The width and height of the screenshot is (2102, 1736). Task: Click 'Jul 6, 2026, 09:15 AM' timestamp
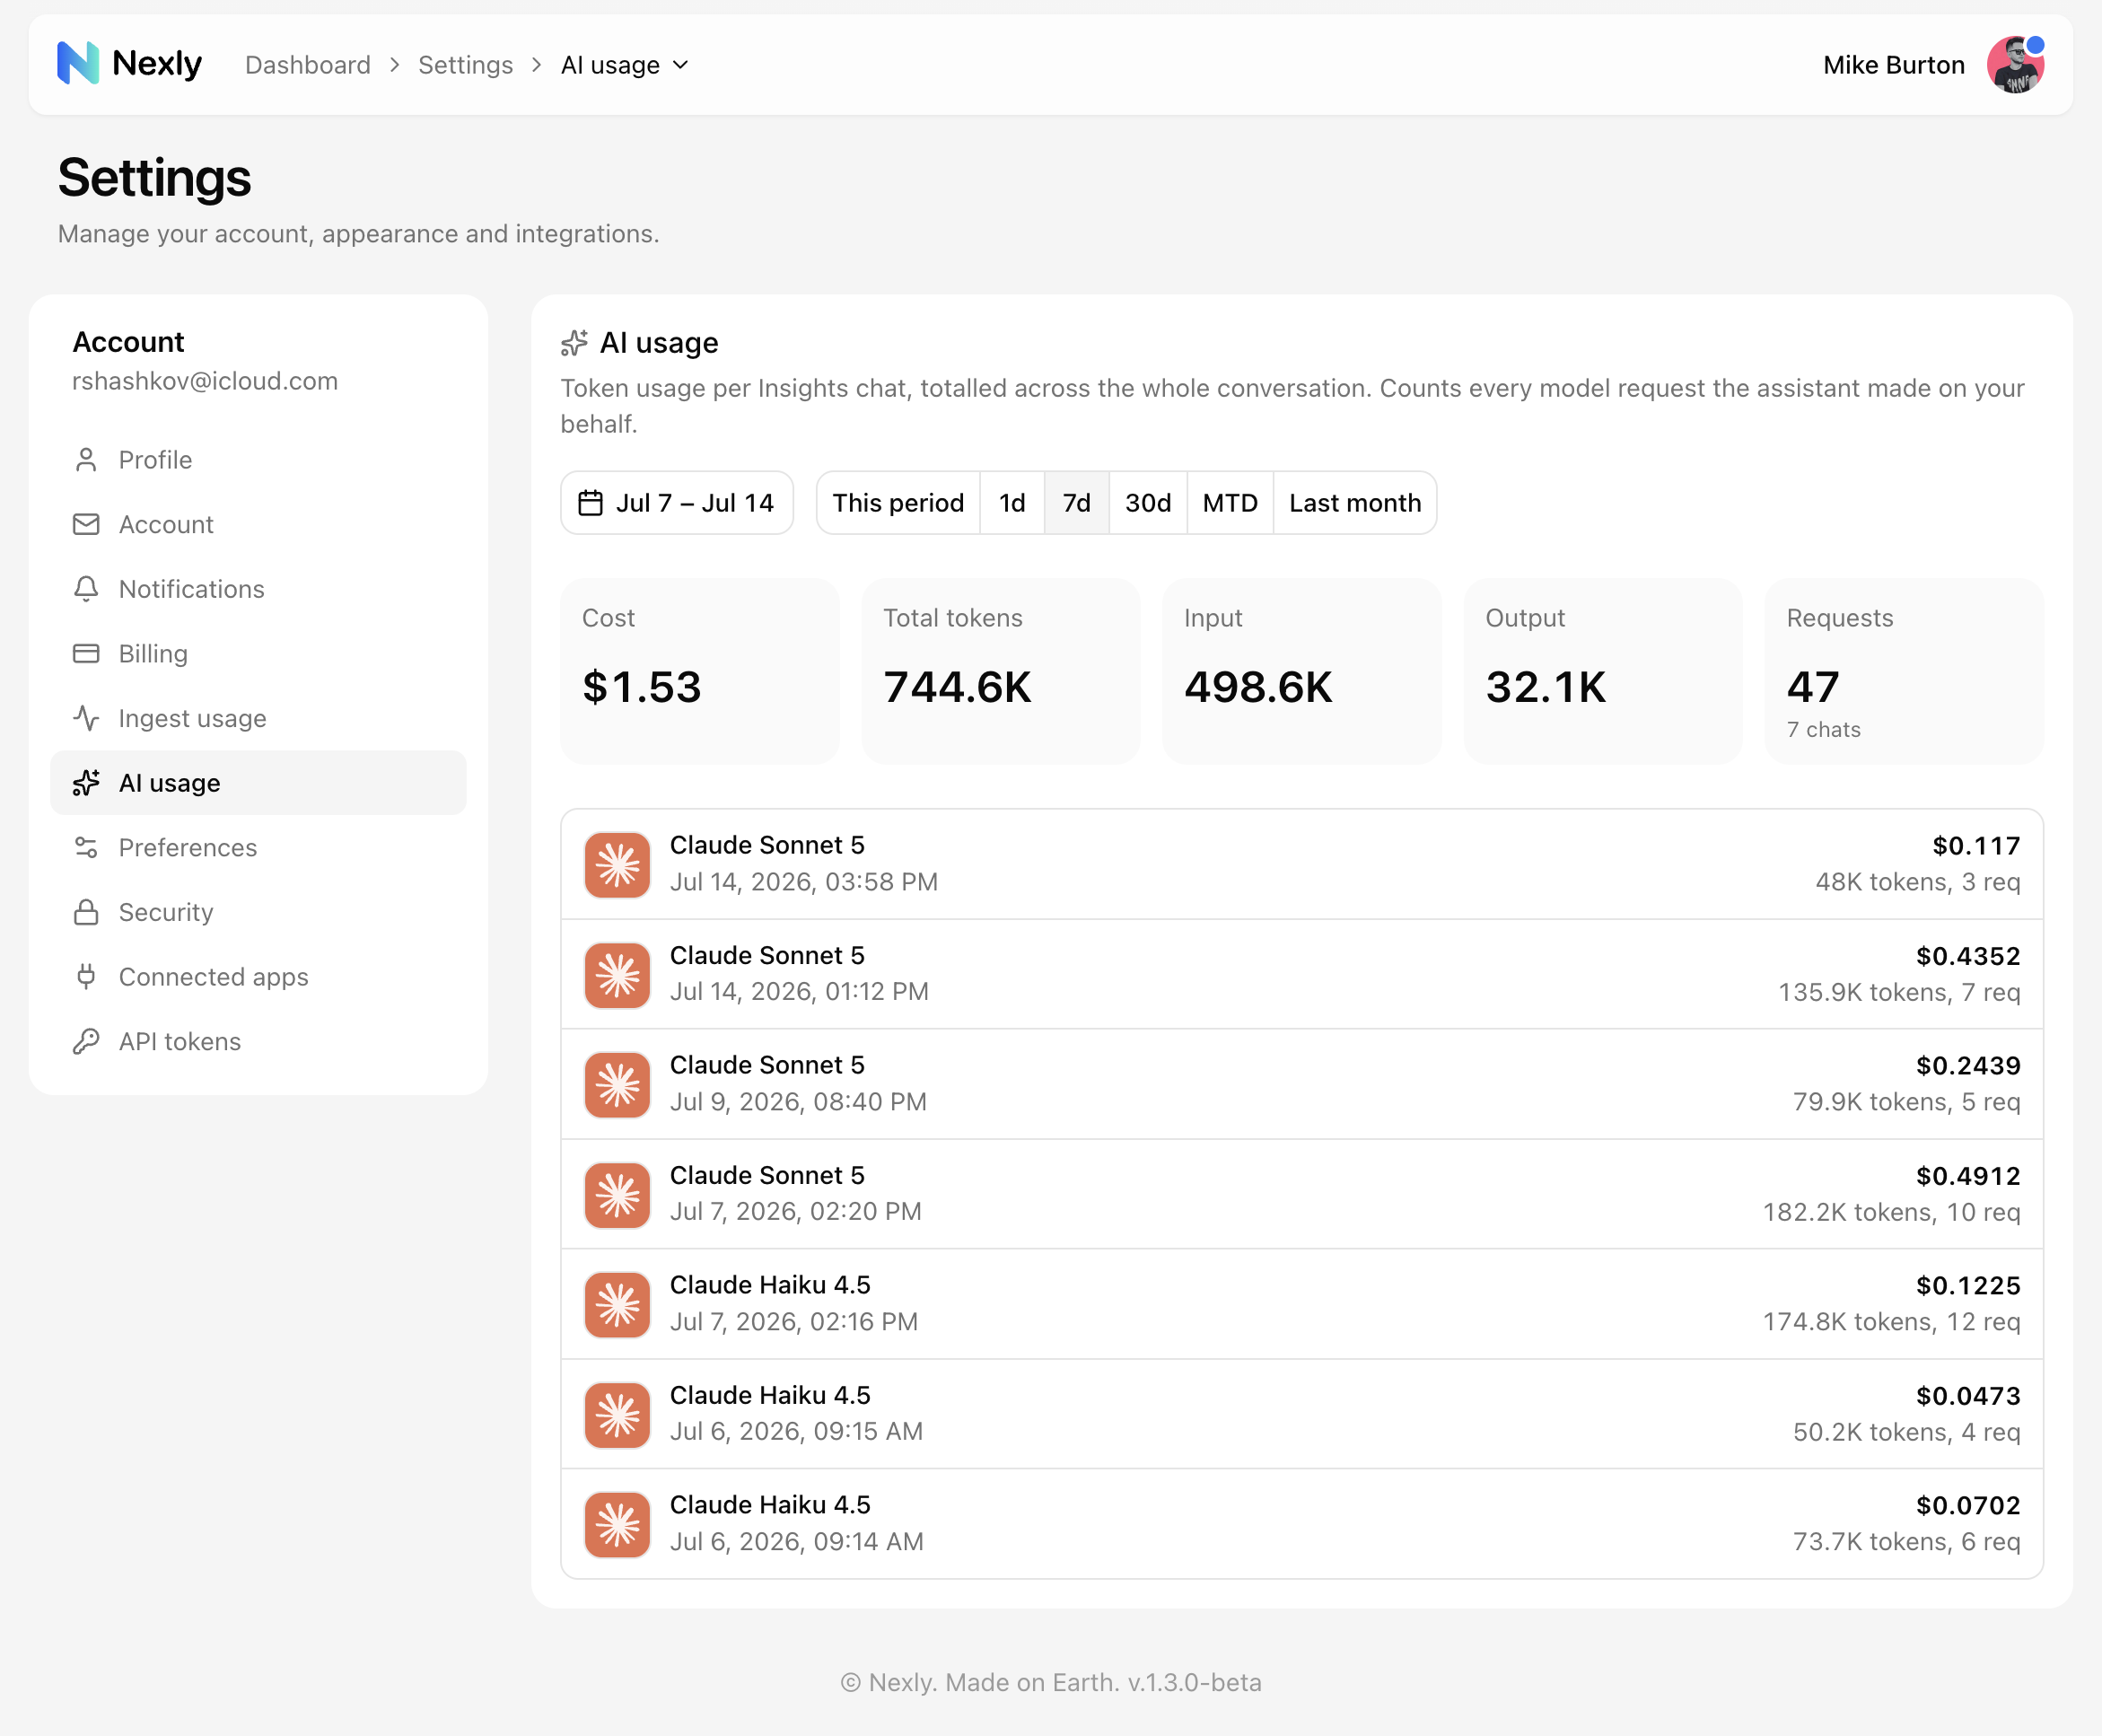tap(797, 1432)
